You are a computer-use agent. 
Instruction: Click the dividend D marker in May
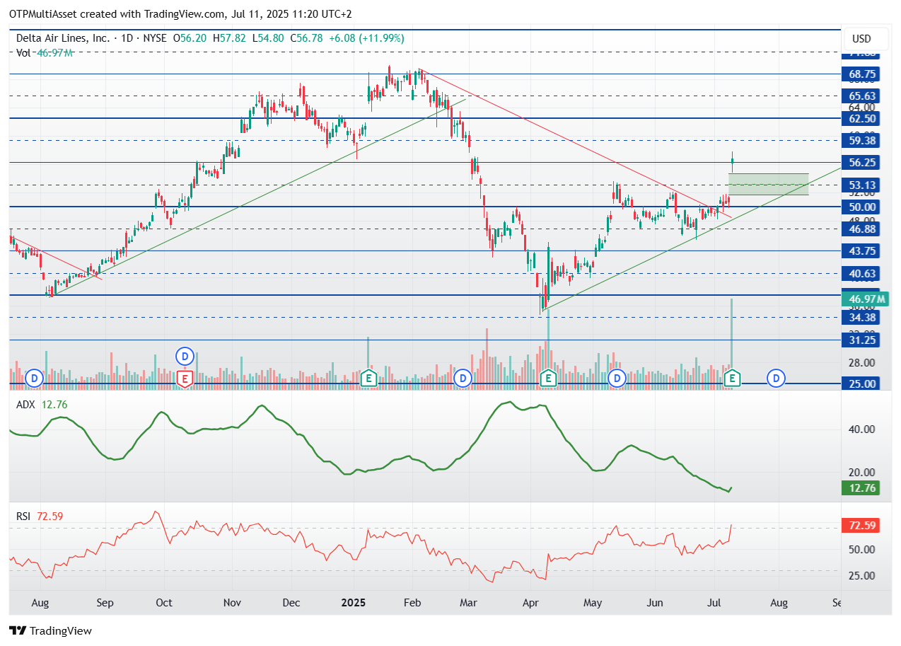[x=617, y=379]
